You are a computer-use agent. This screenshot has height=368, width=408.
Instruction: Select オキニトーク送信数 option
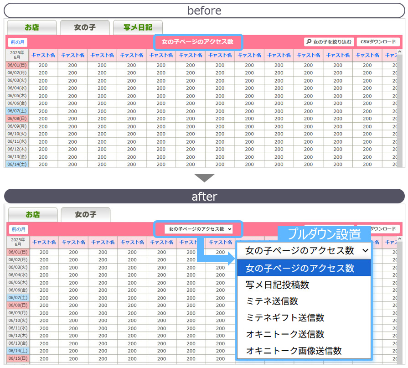[285, 334]
